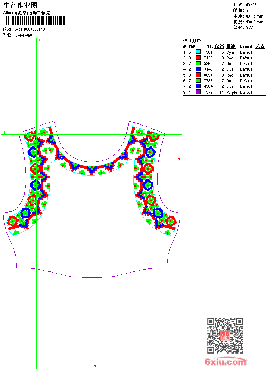Click the barcode under the studio name
Viewport: 267px width, 370px height.
click(34, 20)
